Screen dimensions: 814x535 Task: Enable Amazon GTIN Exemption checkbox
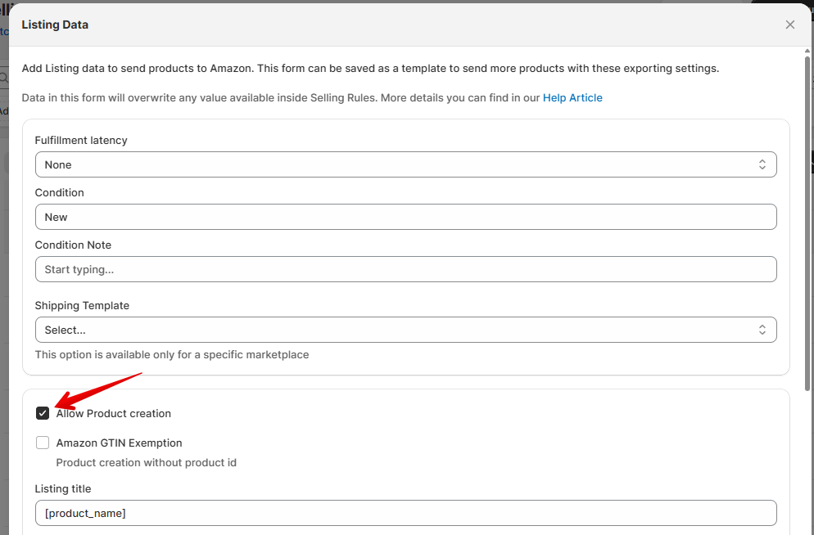tap(43, 443)
